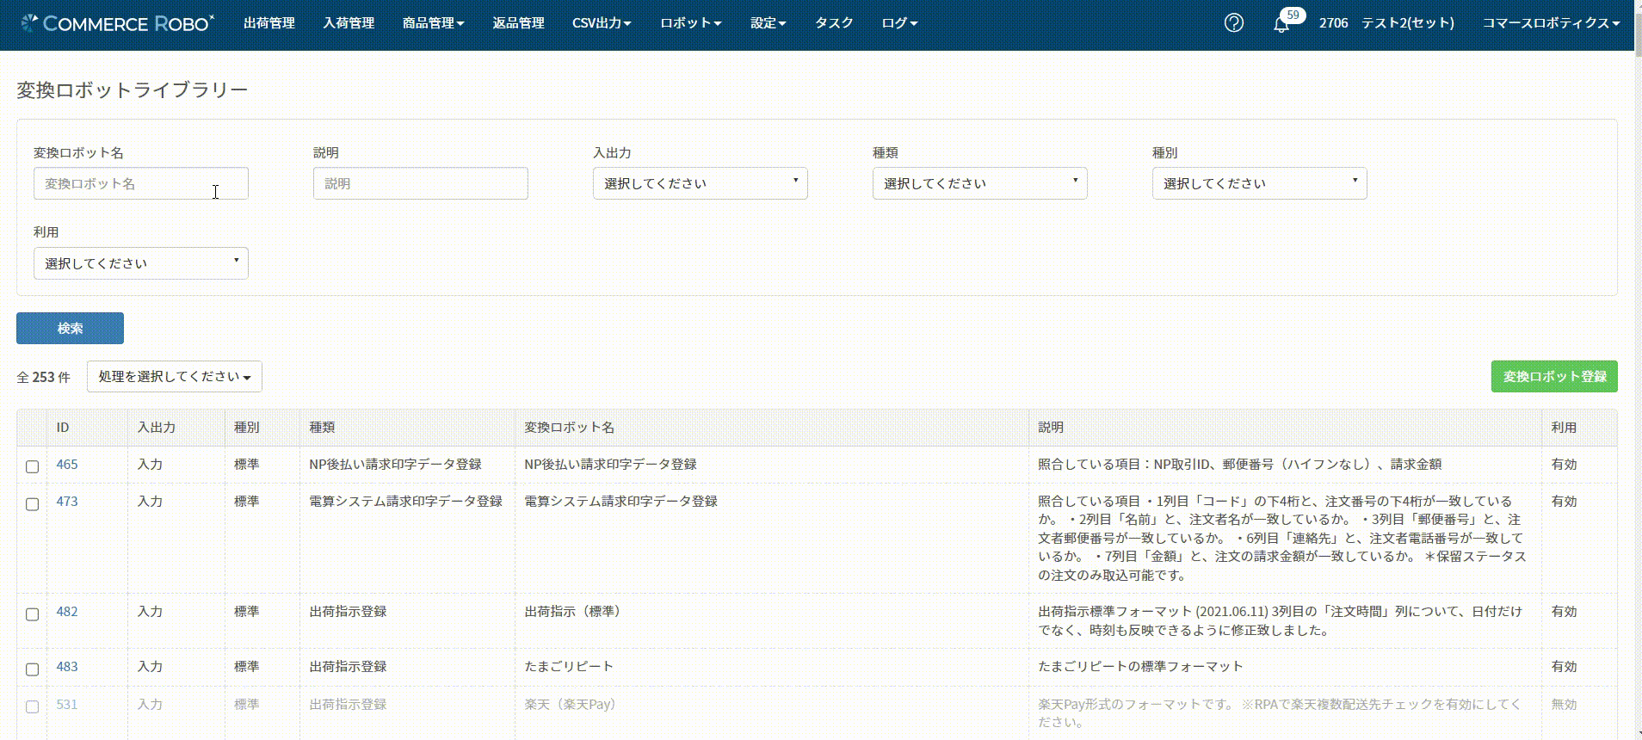The width and height of the screenshot is (1642, 740).
Task: Click the 無効 status of row 531
Action: coord(1565,704)
